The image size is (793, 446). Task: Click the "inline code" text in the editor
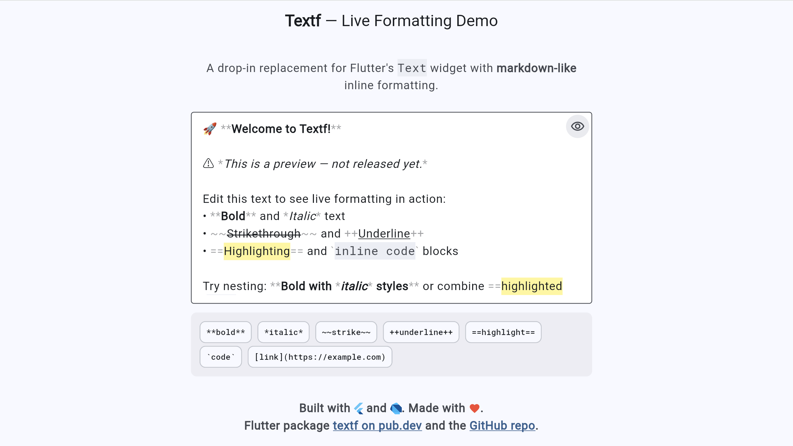pyautogui.click(x=375, y=251)
